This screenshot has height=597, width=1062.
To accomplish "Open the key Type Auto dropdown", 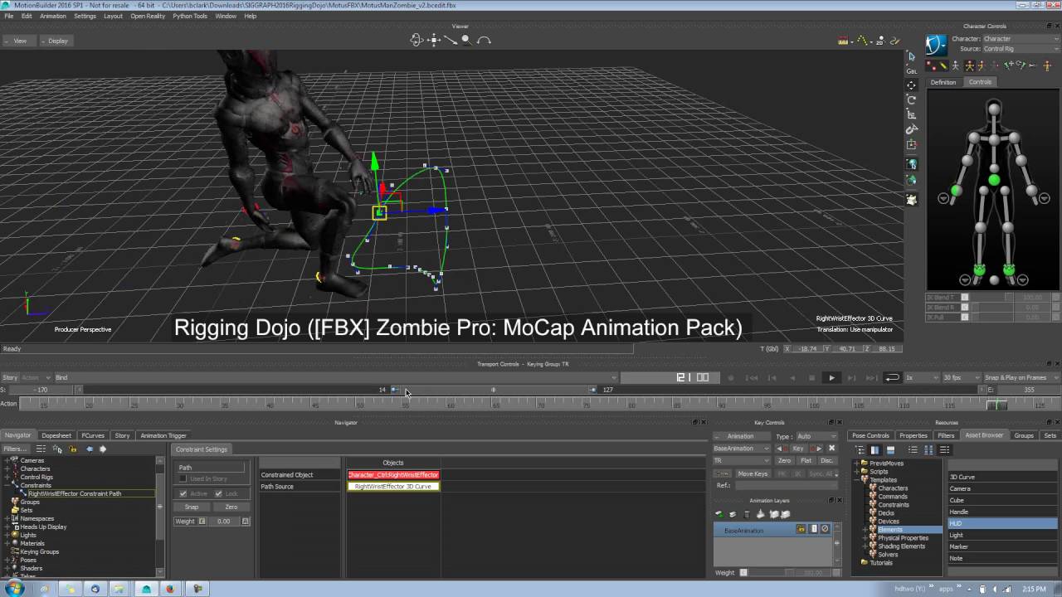I will click(x=816, y=436).
